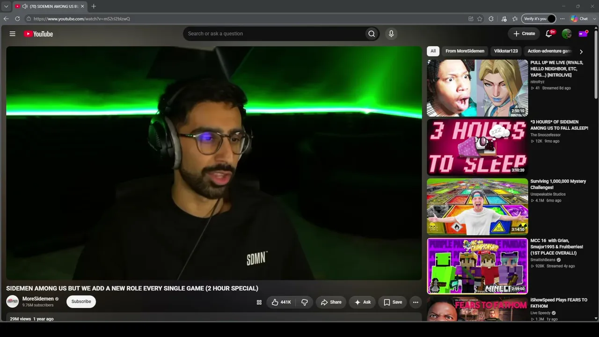Visit the Unspeakable Studios channel name
The image size is (599, 337).
(x=548, y=194)
